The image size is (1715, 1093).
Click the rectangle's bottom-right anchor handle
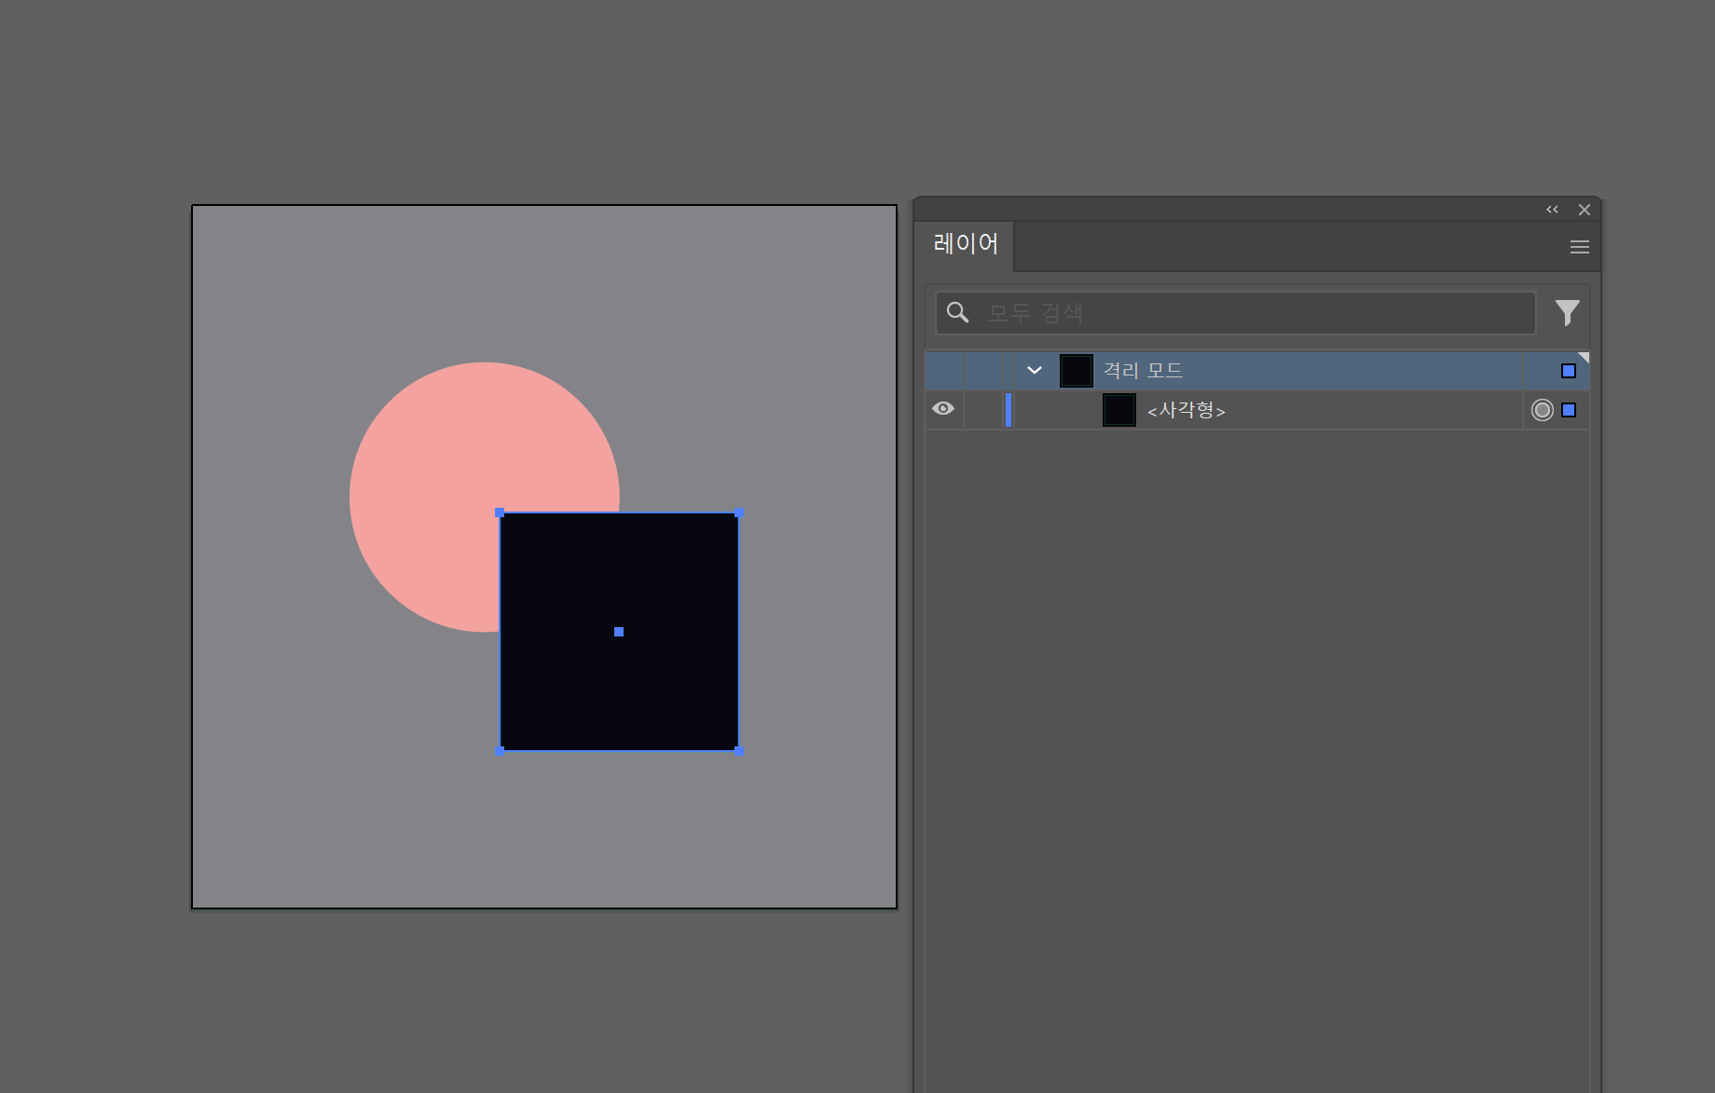738,750
